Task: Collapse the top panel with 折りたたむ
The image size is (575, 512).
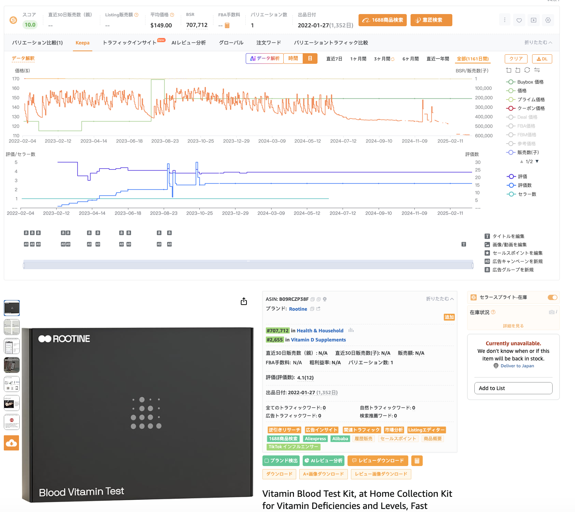Action: coord(538,43)
